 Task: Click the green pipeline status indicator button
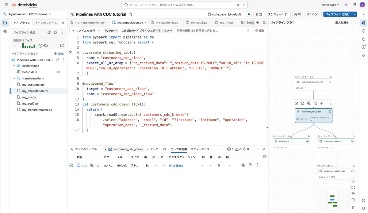tap(248, 14)
